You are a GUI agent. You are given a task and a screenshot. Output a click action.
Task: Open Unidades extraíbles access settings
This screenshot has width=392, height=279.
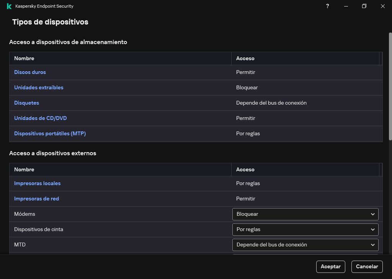pyautogui.click(x=39, y=87)
